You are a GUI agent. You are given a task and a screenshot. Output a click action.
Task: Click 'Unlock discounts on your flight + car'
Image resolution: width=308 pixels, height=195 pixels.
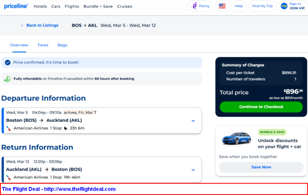(x=279, y=143)
